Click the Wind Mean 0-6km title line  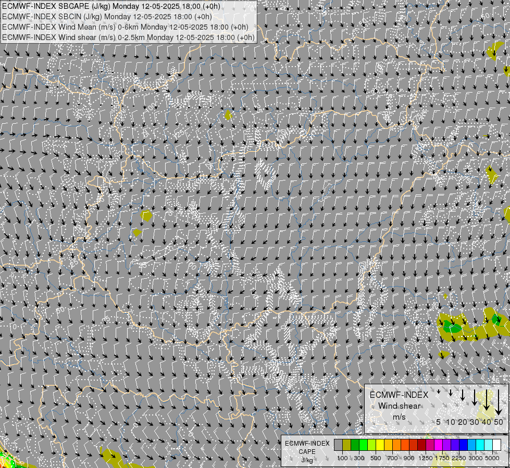pos(125,27)
